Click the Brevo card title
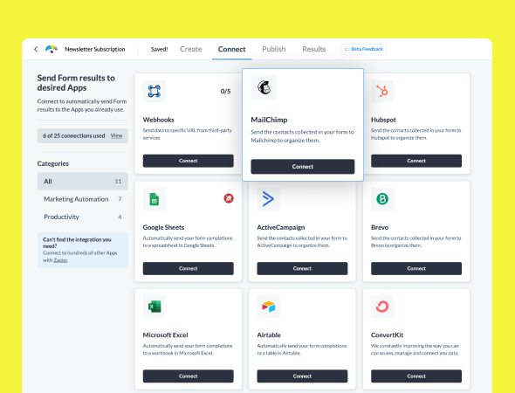This screenshot has height=393, width=515. click(380, 227)
